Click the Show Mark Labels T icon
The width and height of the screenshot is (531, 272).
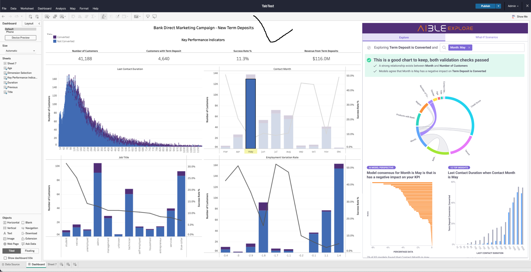(x=111, y=16)
